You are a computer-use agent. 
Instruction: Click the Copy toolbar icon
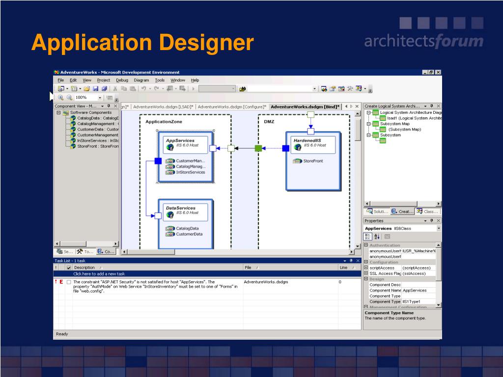tap(124, 89)
